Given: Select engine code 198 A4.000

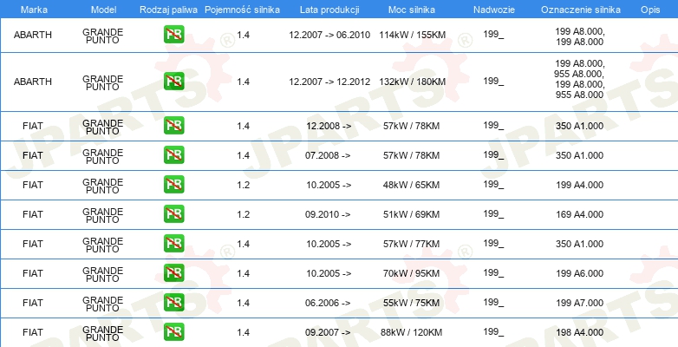Looking at the screenshot, I should (579, 332).
